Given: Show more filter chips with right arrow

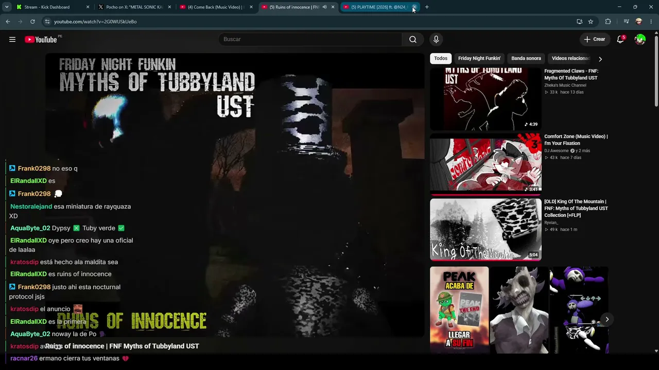Looking at the screenshot, I should click(600, 59).
